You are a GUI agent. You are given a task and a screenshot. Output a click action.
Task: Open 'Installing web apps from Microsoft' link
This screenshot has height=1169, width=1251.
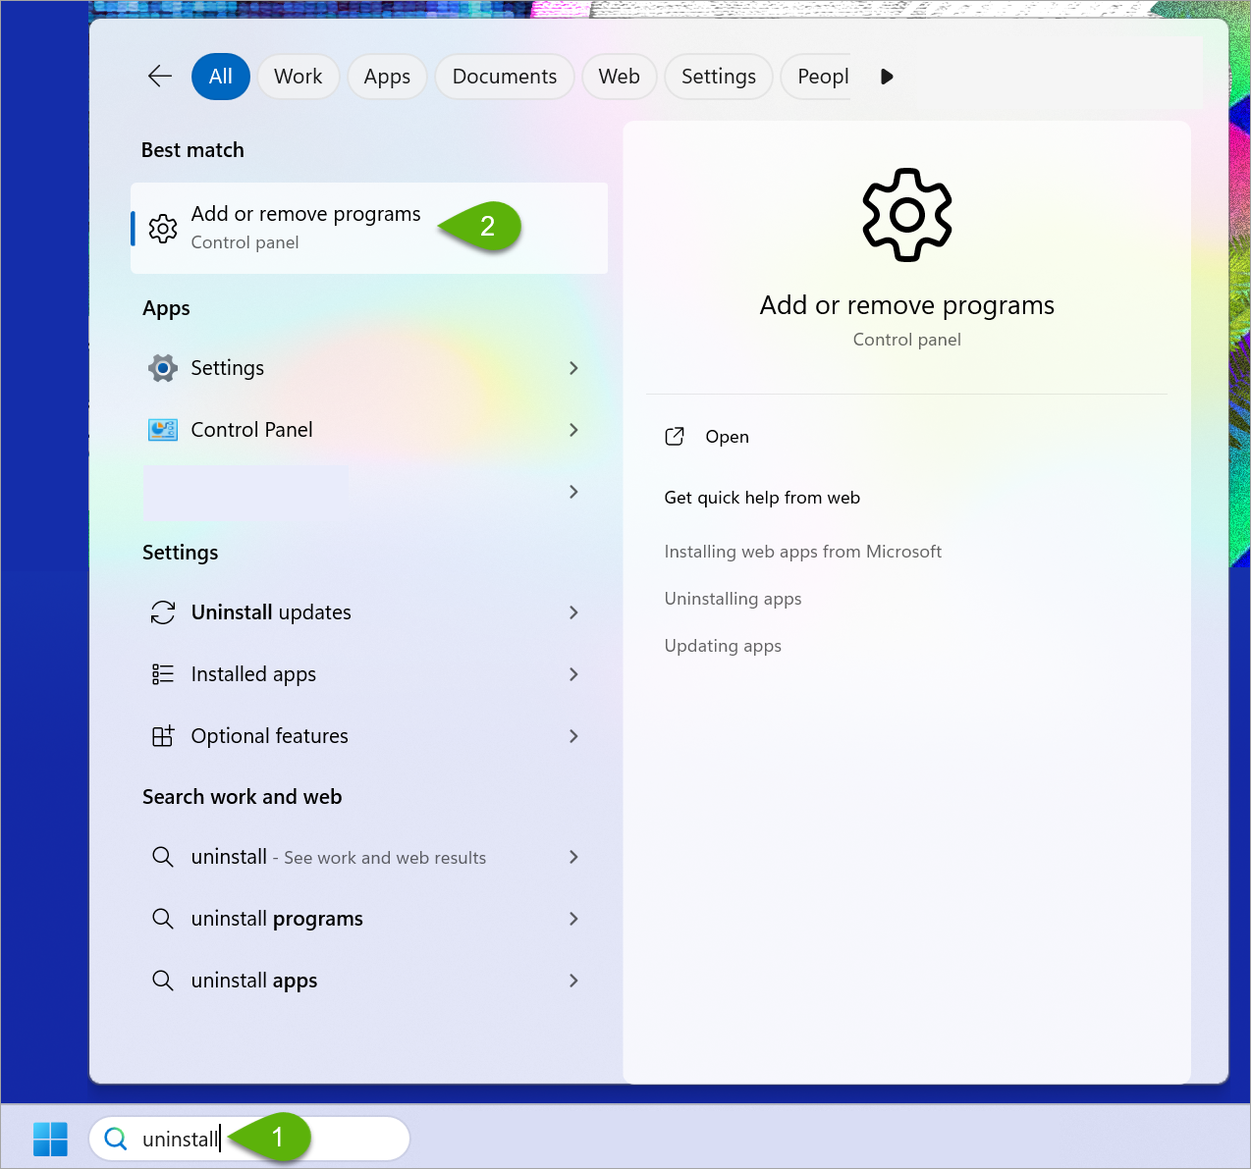coord(802,552)
